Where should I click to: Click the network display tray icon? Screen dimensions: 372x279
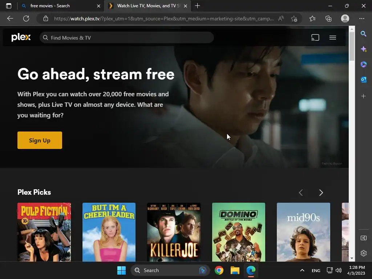(329, 270)
